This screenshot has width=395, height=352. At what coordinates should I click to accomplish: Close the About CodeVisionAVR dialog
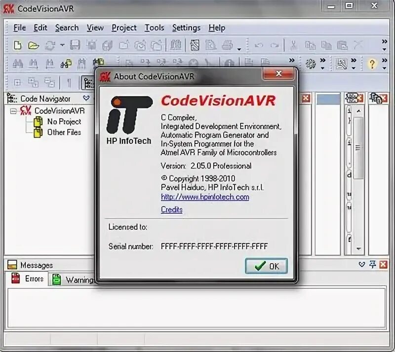(278, 73)
